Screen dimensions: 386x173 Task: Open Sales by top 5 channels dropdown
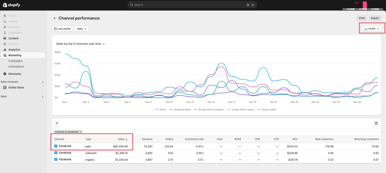[80, 44]
